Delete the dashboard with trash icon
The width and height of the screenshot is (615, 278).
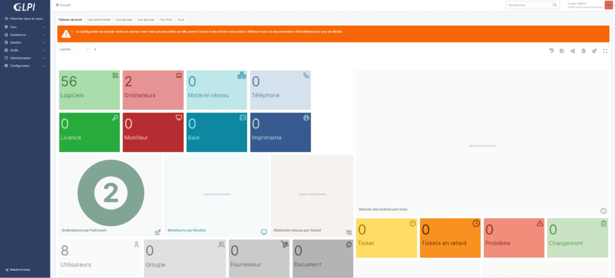[x=583, y=51]
